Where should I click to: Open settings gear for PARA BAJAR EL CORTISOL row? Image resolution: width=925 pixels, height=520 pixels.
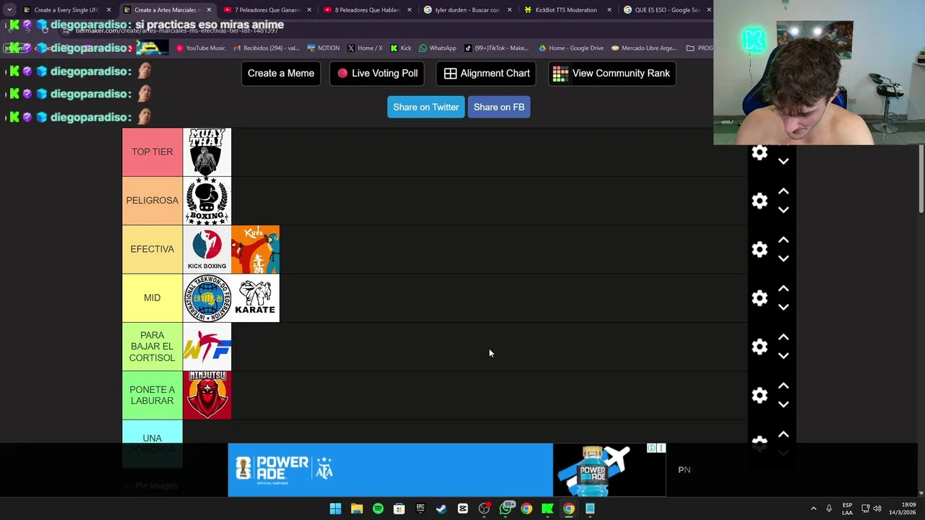[x=760, y=347]
